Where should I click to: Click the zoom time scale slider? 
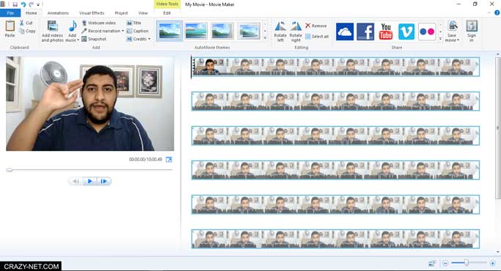[467, 263]
